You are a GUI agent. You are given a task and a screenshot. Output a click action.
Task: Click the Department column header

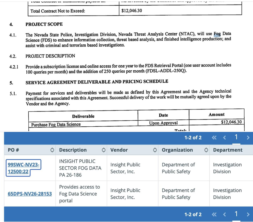point(228,150)
